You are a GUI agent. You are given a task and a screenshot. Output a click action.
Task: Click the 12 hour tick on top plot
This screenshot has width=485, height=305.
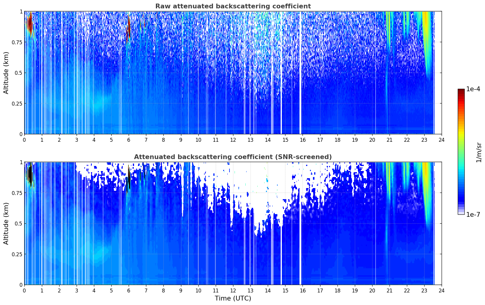[x=233, y=140]
